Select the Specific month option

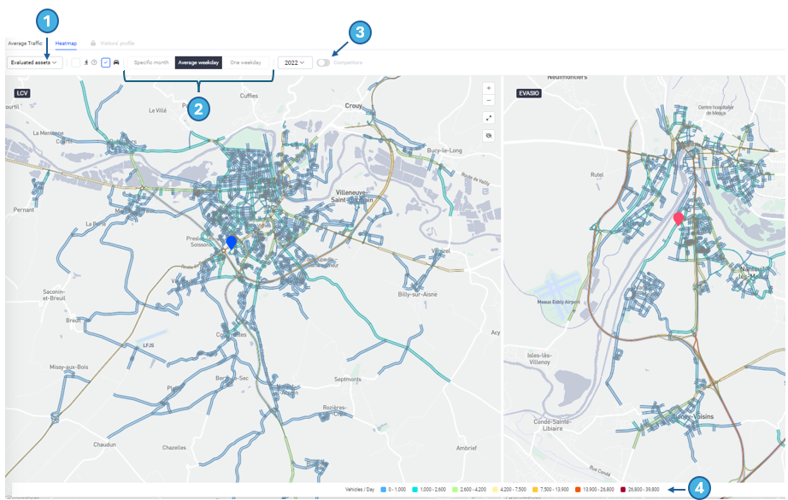click(x=151, y=62)
